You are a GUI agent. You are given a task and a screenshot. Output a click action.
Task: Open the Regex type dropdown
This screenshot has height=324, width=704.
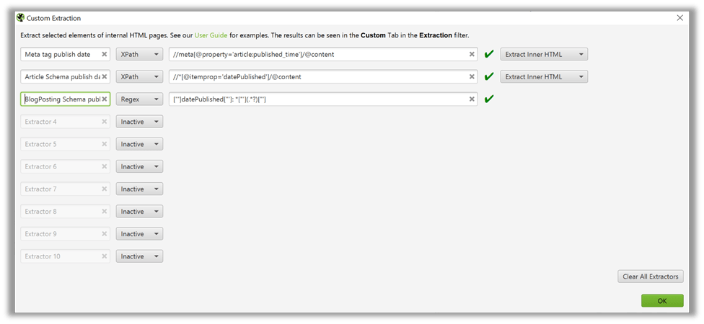coord(139,99)
